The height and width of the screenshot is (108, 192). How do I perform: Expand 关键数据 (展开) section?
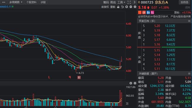(x=148, y=74)
